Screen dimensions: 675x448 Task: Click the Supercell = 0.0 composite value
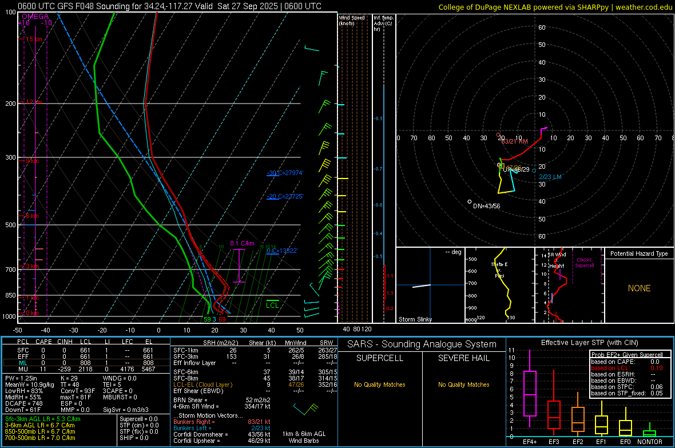(138, 419)
